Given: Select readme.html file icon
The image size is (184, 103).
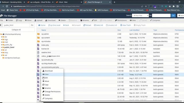Looking at the screenshot, I should pos(38,52).
